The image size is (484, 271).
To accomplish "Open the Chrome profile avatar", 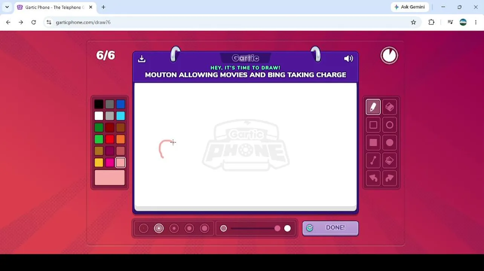I will point(463,23).
